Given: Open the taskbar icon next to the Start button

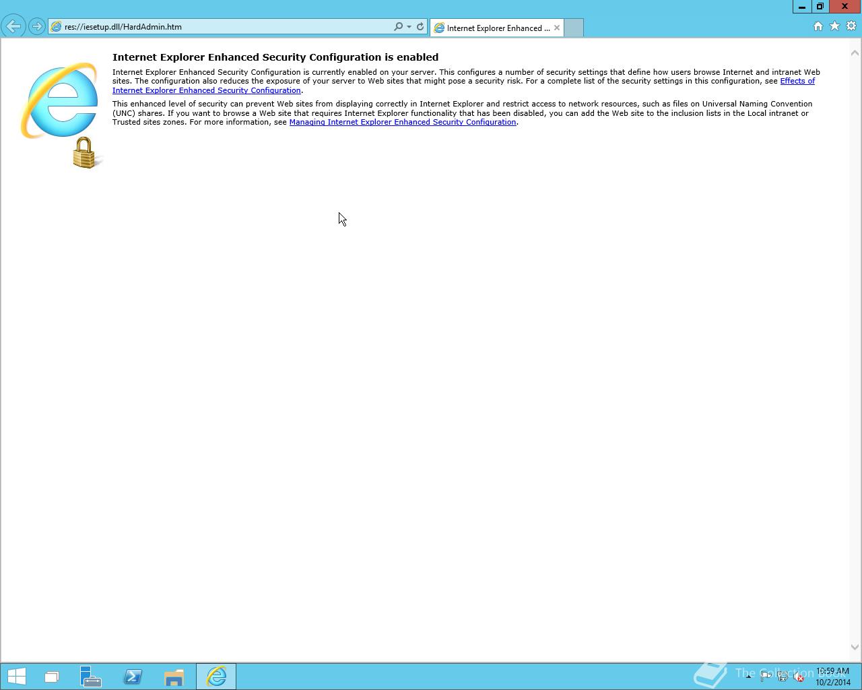Looking at the screenshot, I should (x=52, y=677).
